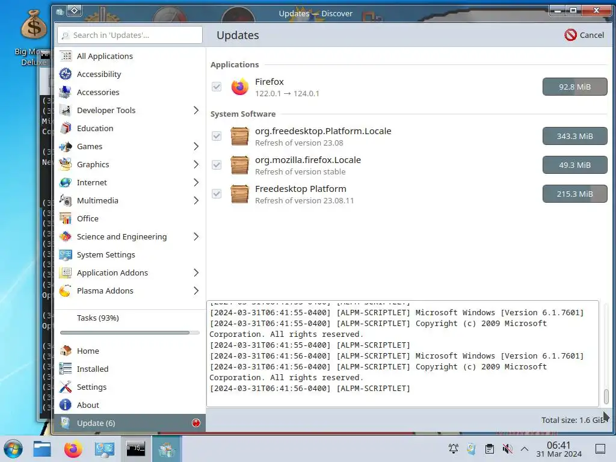Image resolution: width=616 pixels, height=462 pixels.
Task: Show hidden tray icons arrow
Action: (525, 449)
